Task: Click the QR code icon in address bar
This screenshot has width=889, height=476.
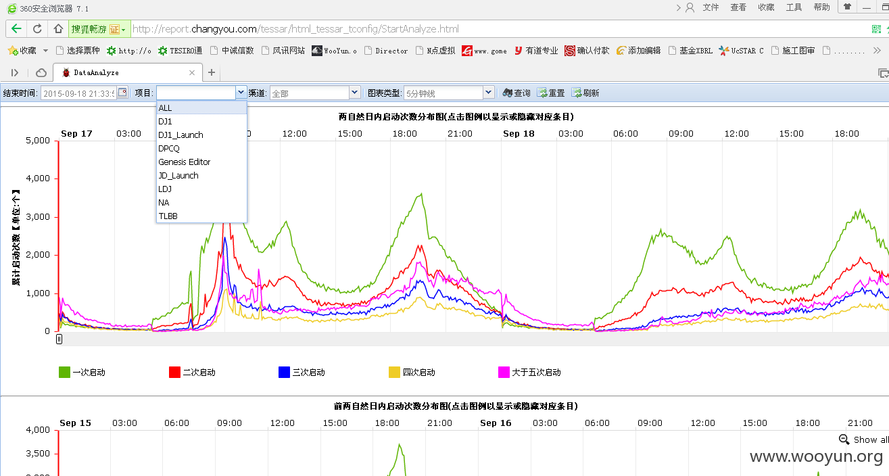Action: click(877, 29)
